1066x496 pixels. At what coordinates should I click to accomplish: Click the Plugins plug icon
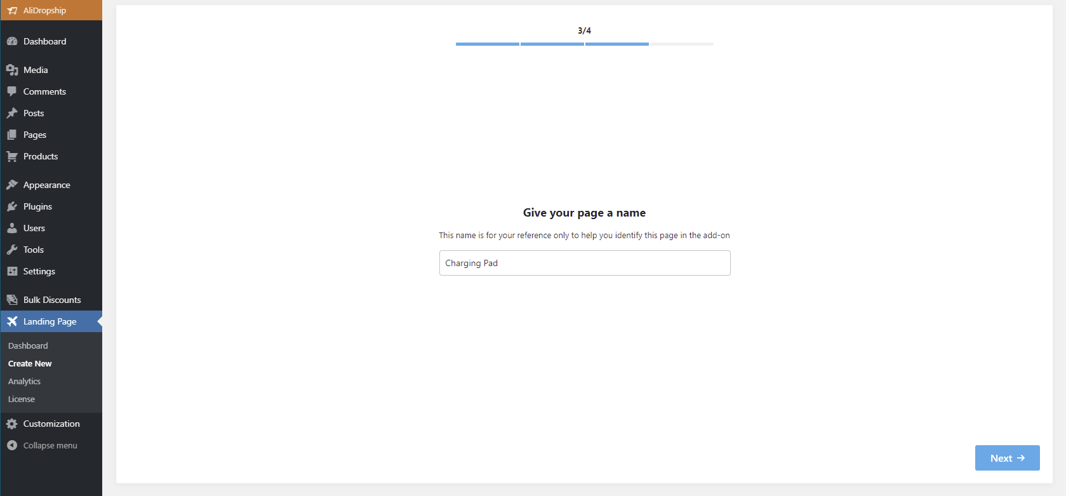[x=12, y=206]
